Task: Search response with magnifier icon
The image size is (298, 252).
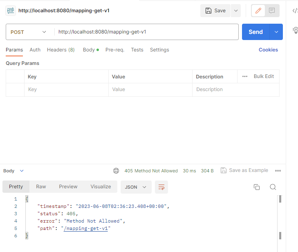Action: point(273,187)
